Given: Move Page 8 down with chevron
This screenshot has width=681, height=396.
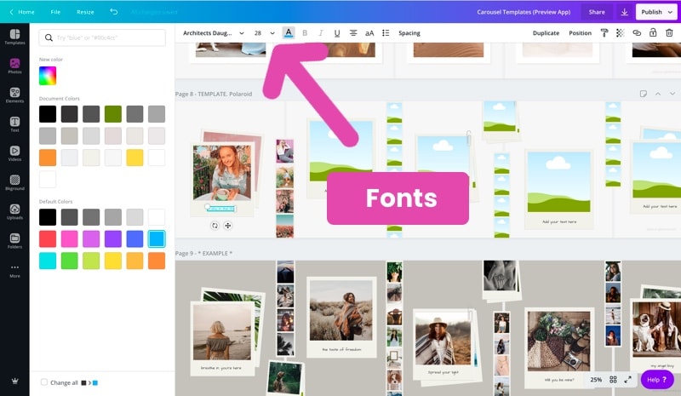Looking at the screenshot, I should point(672,94).
